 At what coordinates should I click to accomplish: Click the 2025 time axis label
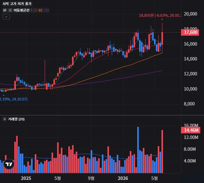click(26, 178)
